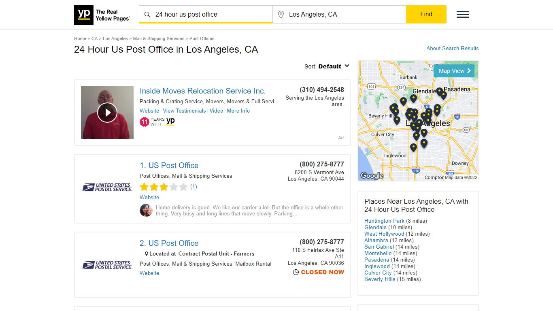The height and width of the screenshot is (311, 553).
Task: Click the location pin icon in search bar
Action: [x=281, y=15]
